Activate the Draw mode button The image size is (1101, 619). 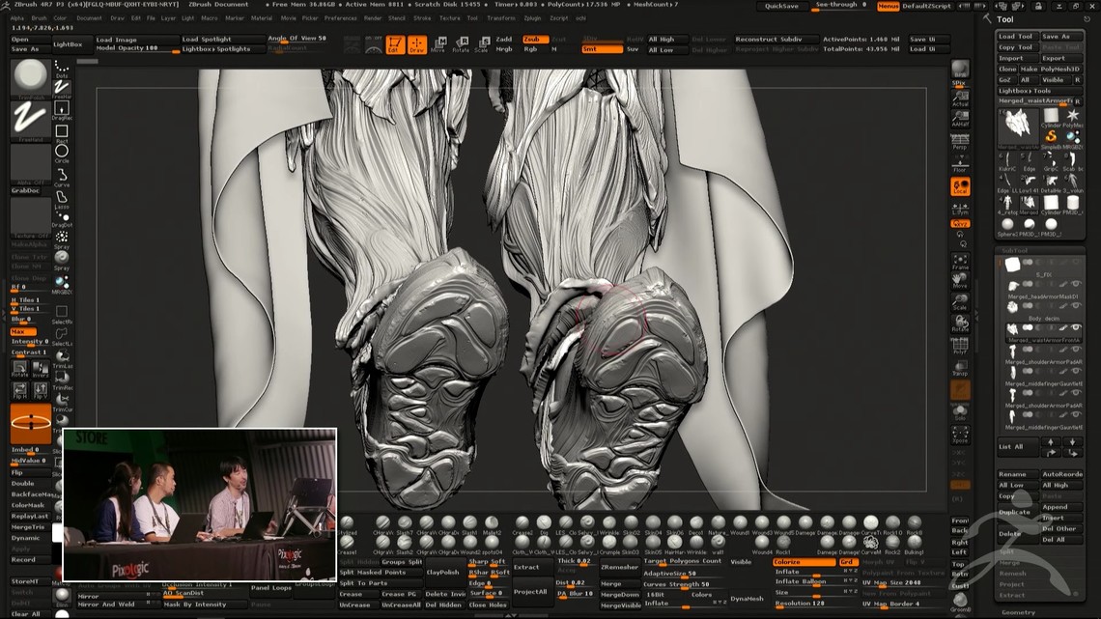click(x=417, y=45)
